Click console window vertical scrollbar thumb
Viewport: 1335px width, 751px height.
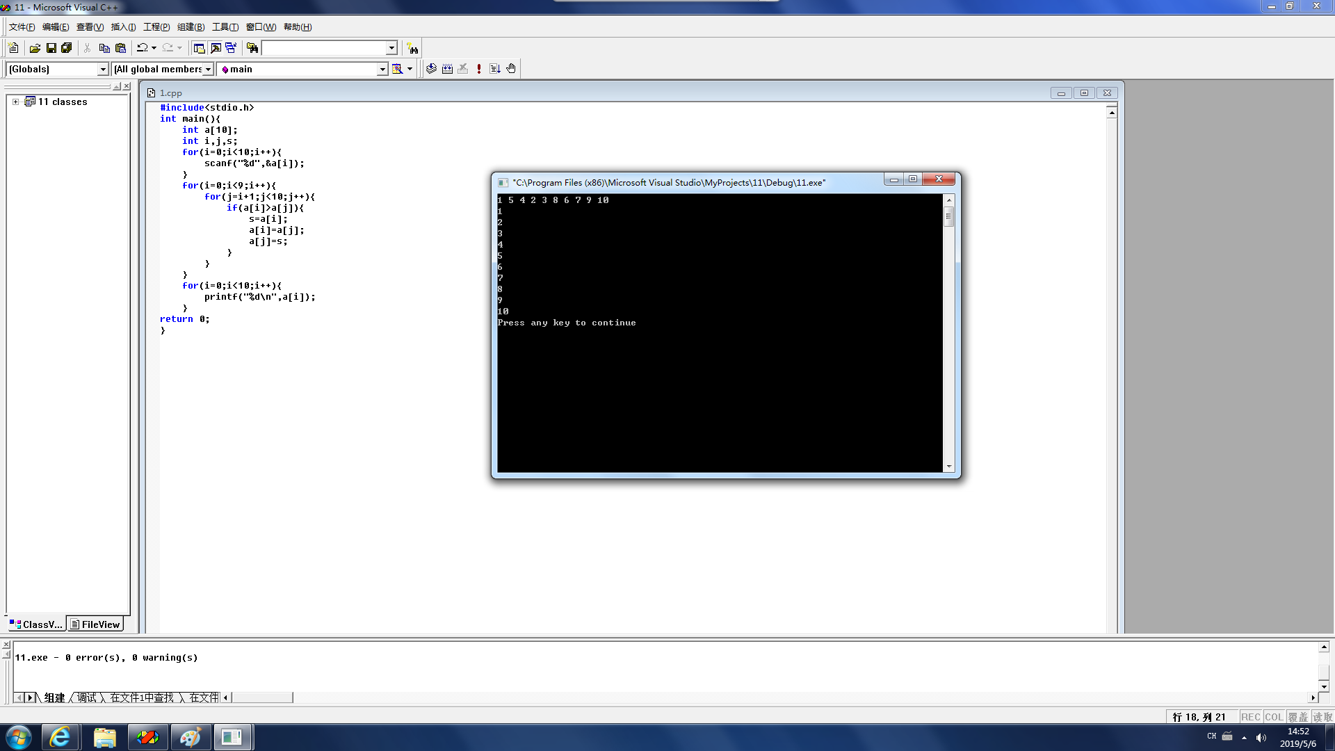point(948,216)
